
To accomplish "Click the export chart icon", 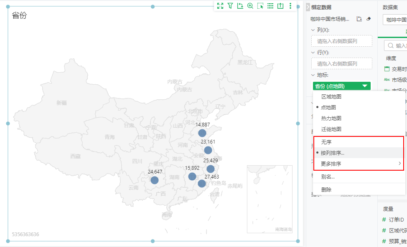I will (x=280, y=6).
